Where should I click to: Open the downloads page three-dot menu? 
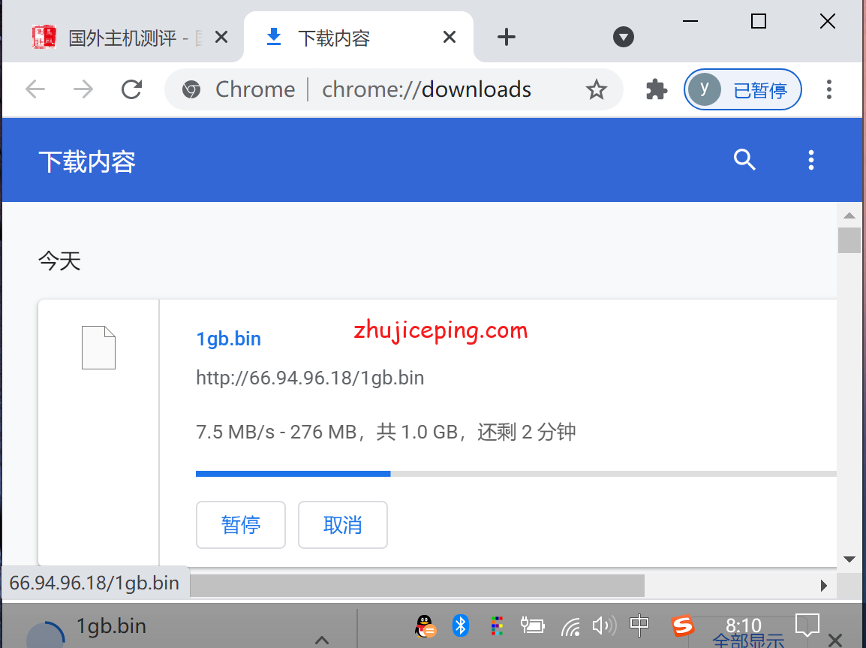tap(810, 160)
